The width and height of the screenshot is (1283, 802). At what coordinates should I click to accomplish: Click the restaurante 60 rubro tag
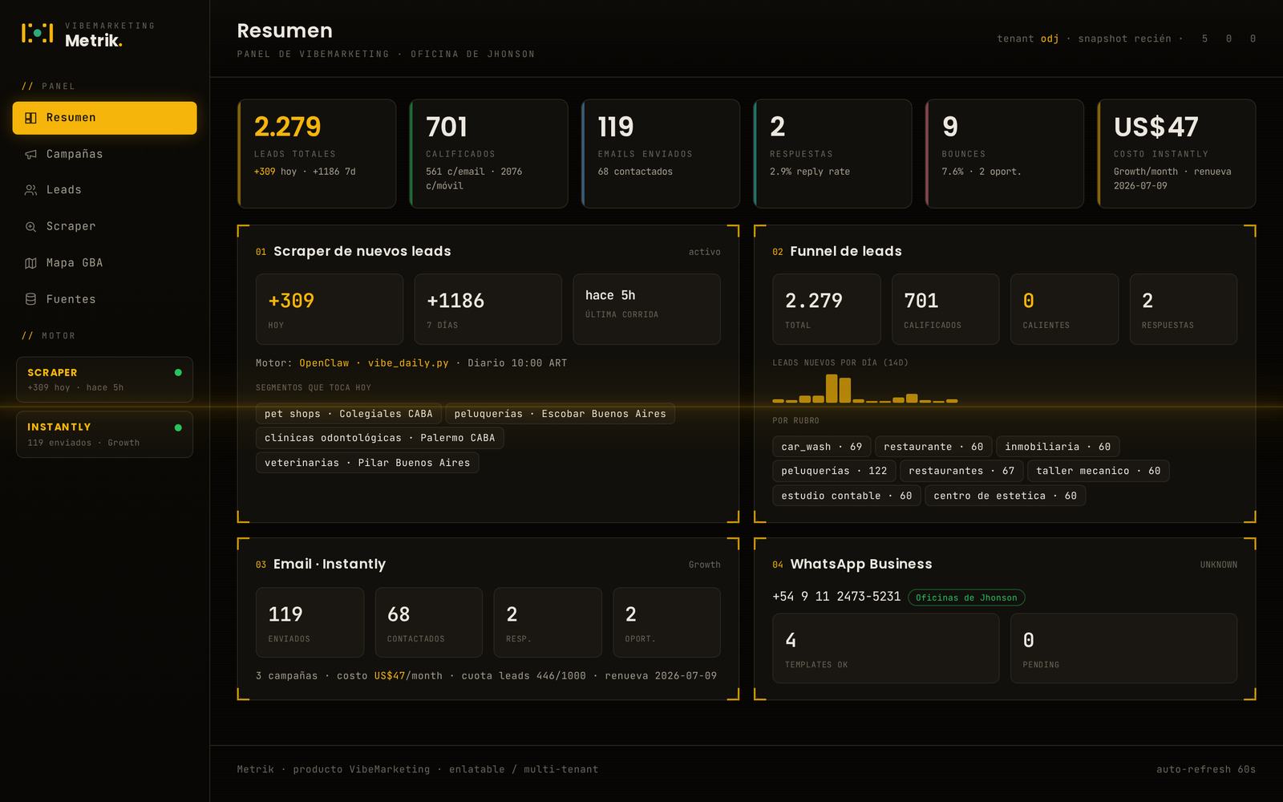(933, 447)
